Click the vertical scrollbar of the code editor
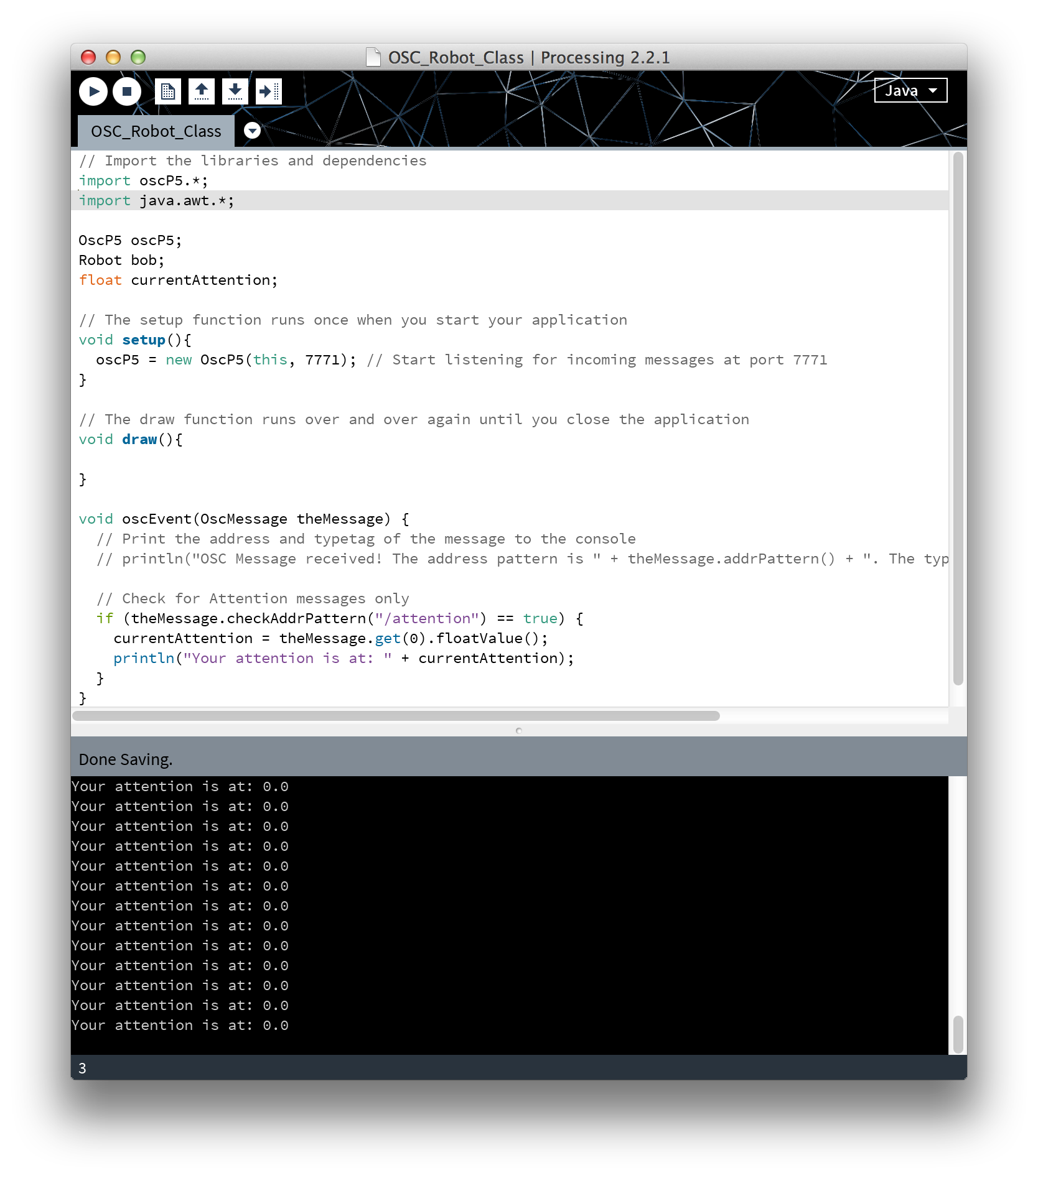The width and height of the screenshot is (1038, 1178). (958, 419)
